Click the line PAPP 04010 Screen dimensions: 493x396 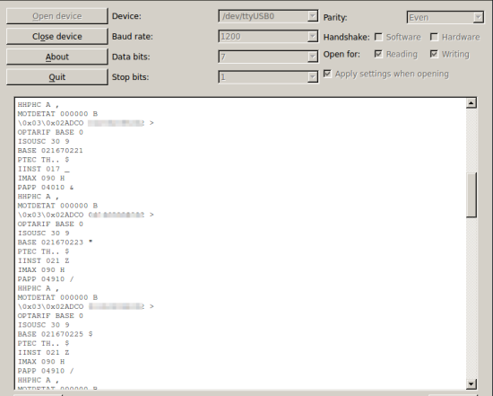coord(46,188)
